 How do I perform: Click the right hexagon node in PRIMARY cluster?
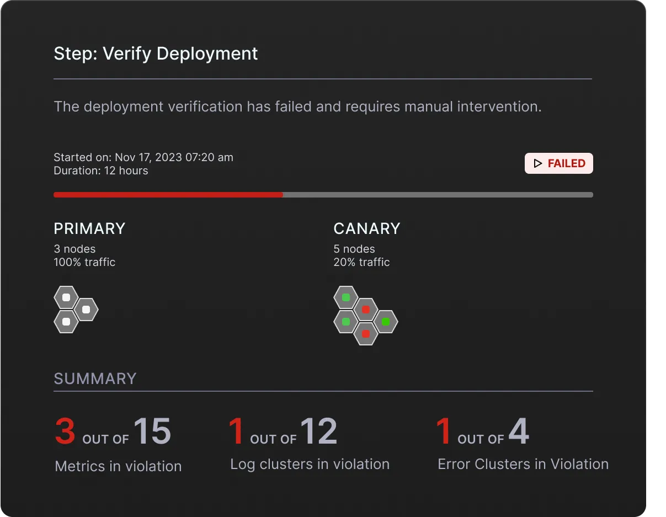pyautogui.click(x=87, y=310)
